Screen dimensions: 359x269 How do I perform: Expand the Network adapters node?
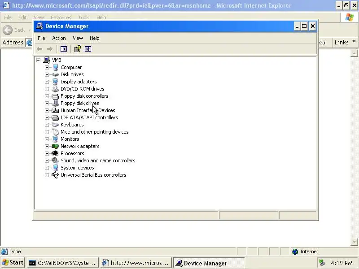tap(47, 146)
